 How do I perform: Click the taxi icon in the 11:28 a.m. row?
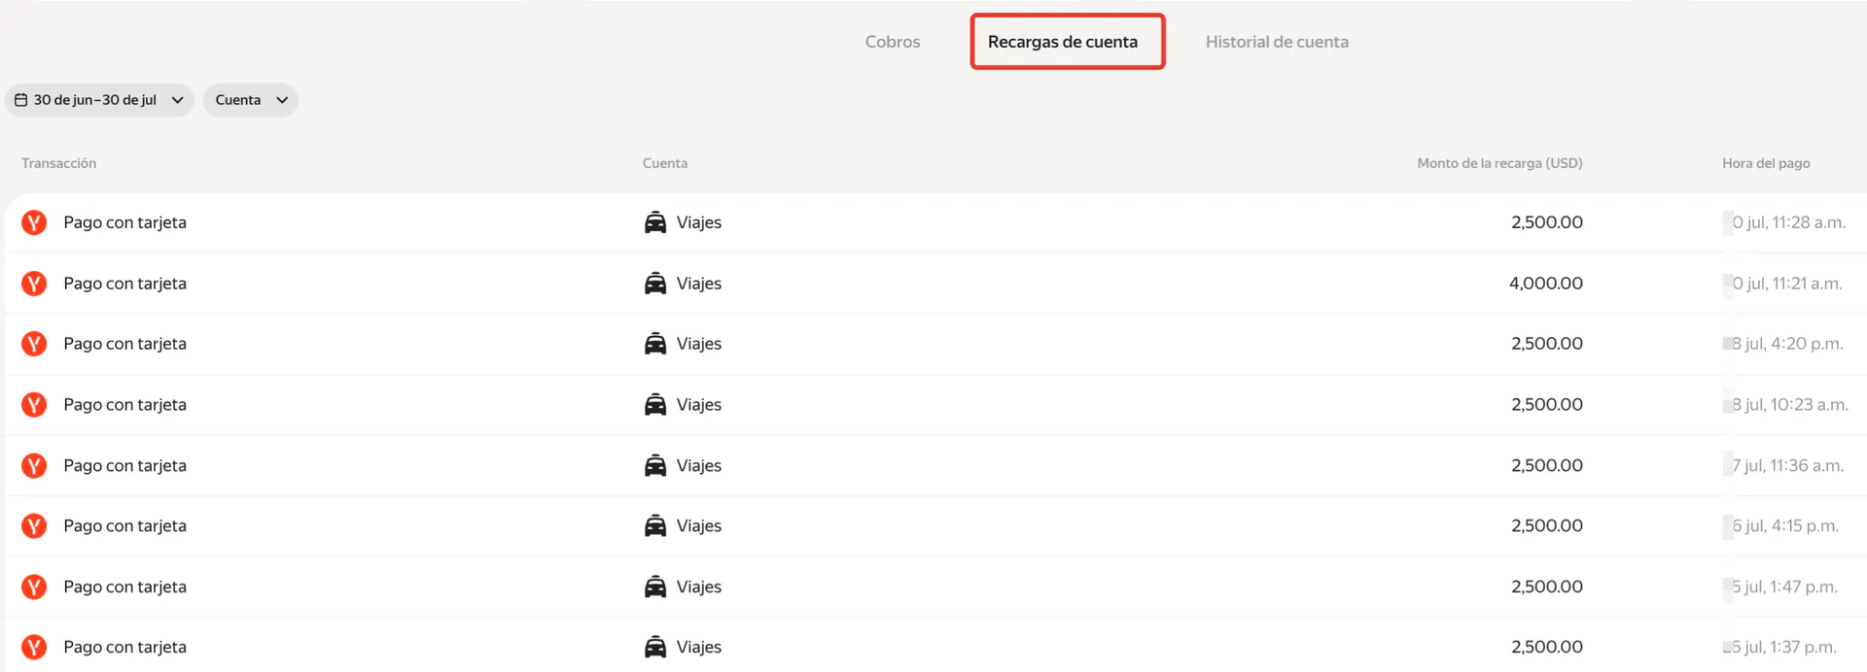pos(655,222)
